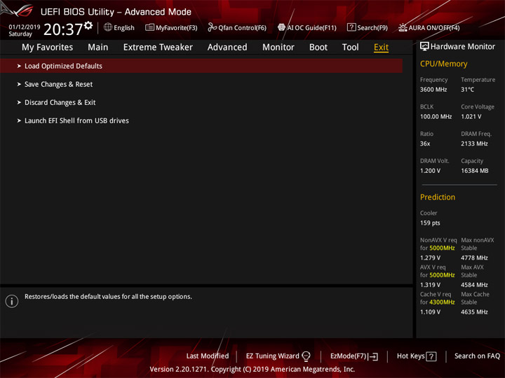Click the globe language icon
This screenshot has width=505, height=378.
pos(108,27)
